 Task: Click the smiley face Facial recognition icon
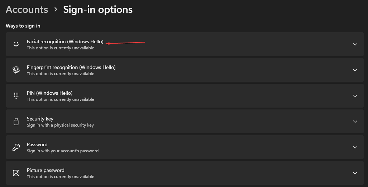coord(16,44)
